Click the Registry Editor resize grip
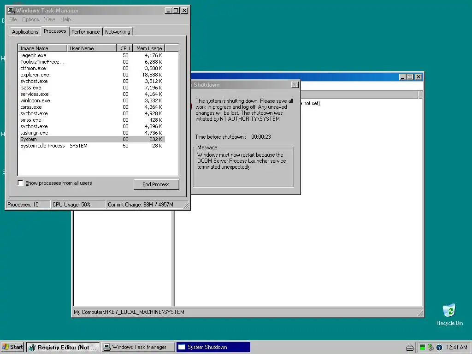This screenshot has height=354, width=472. tap(420, 313)
